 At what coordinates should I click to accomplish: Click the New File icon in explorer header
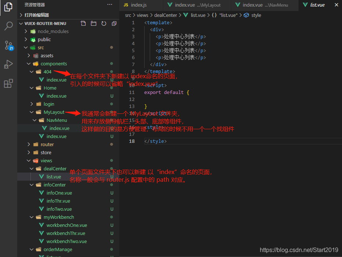(x=83, y=23)
